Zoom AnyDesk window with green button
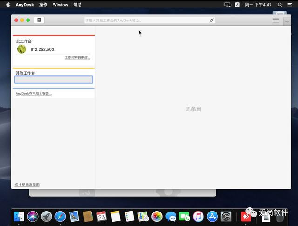The image size is (298, 226). click(x=28, y=20)
